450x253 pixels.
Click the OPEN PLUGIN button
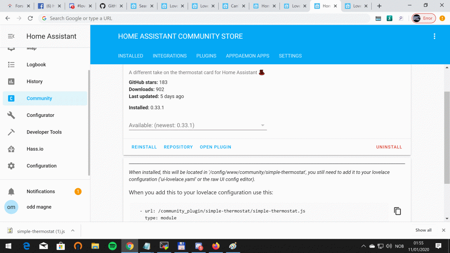(216, 147)
